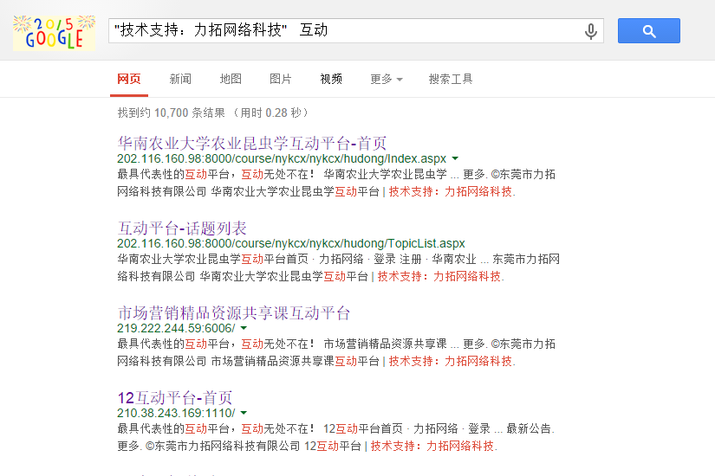Expand arrow next to 219.222.244.59:6006/ URL
715x476 pixels.
244,328
